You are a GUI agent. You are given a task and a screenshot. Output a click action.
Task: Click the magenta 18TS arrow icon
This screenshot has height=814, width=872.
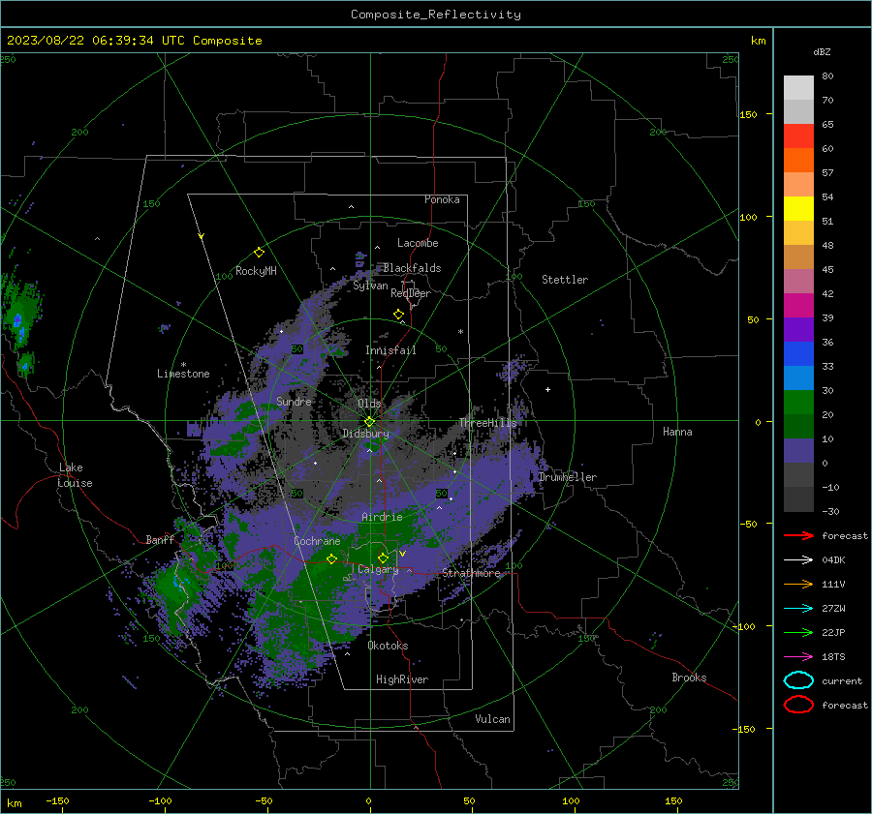point(798,657)
